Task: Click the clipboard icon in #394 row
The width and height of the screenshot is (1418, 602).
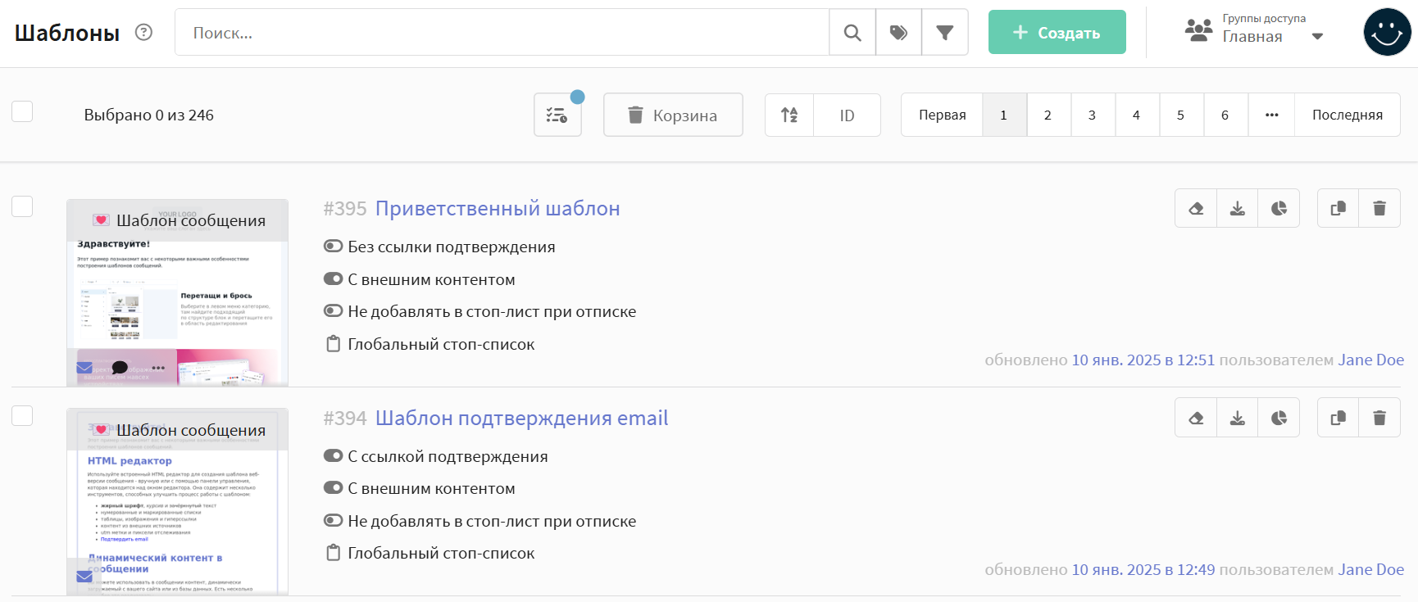Action: pyautogui.click(x=333, y=553)
